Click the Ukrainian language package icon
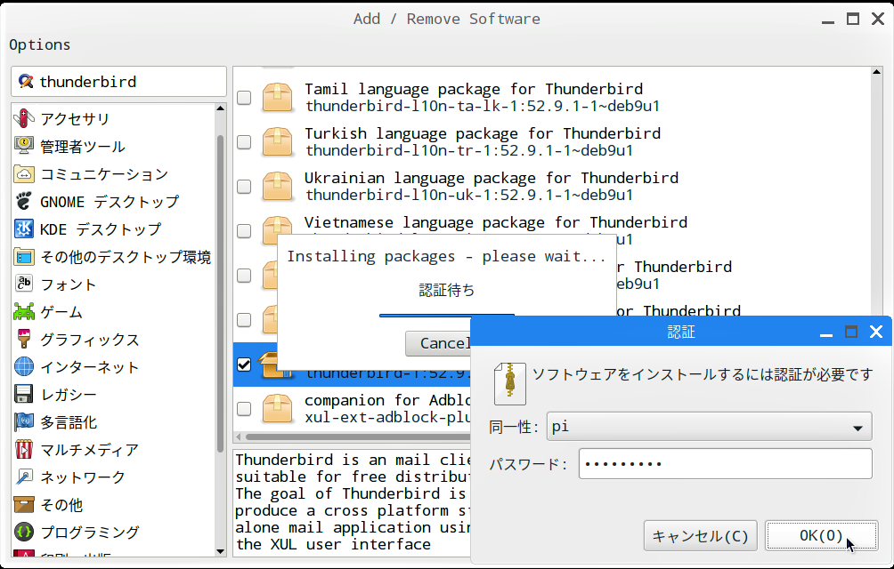 [x=277, y=186]
